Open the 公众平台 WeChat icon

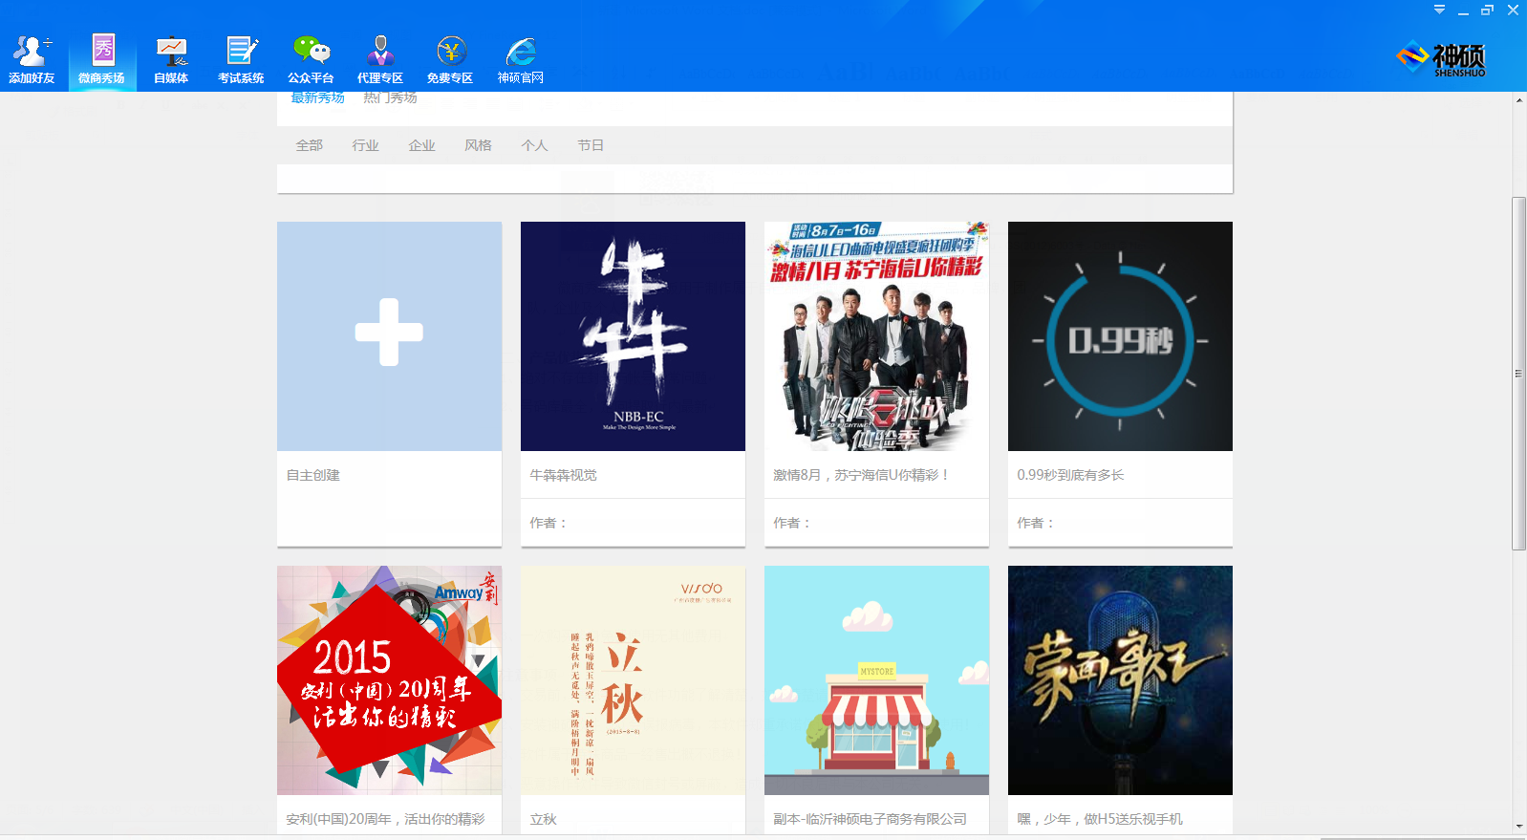(x=311, y=59)
